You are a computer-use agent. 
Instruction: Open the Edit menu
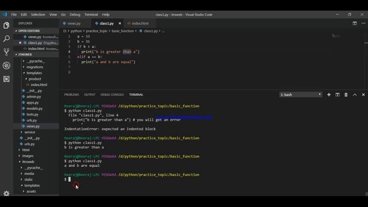point(24,14)
